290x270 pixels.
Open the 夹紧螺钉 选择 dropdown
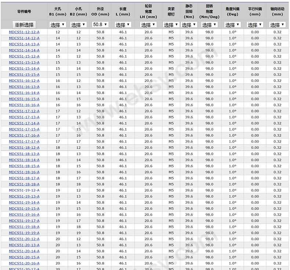tap(171, 25)
